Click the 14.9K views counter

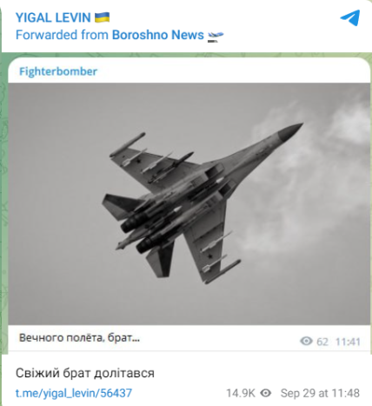pyautogui.click(x=241, y=393)
